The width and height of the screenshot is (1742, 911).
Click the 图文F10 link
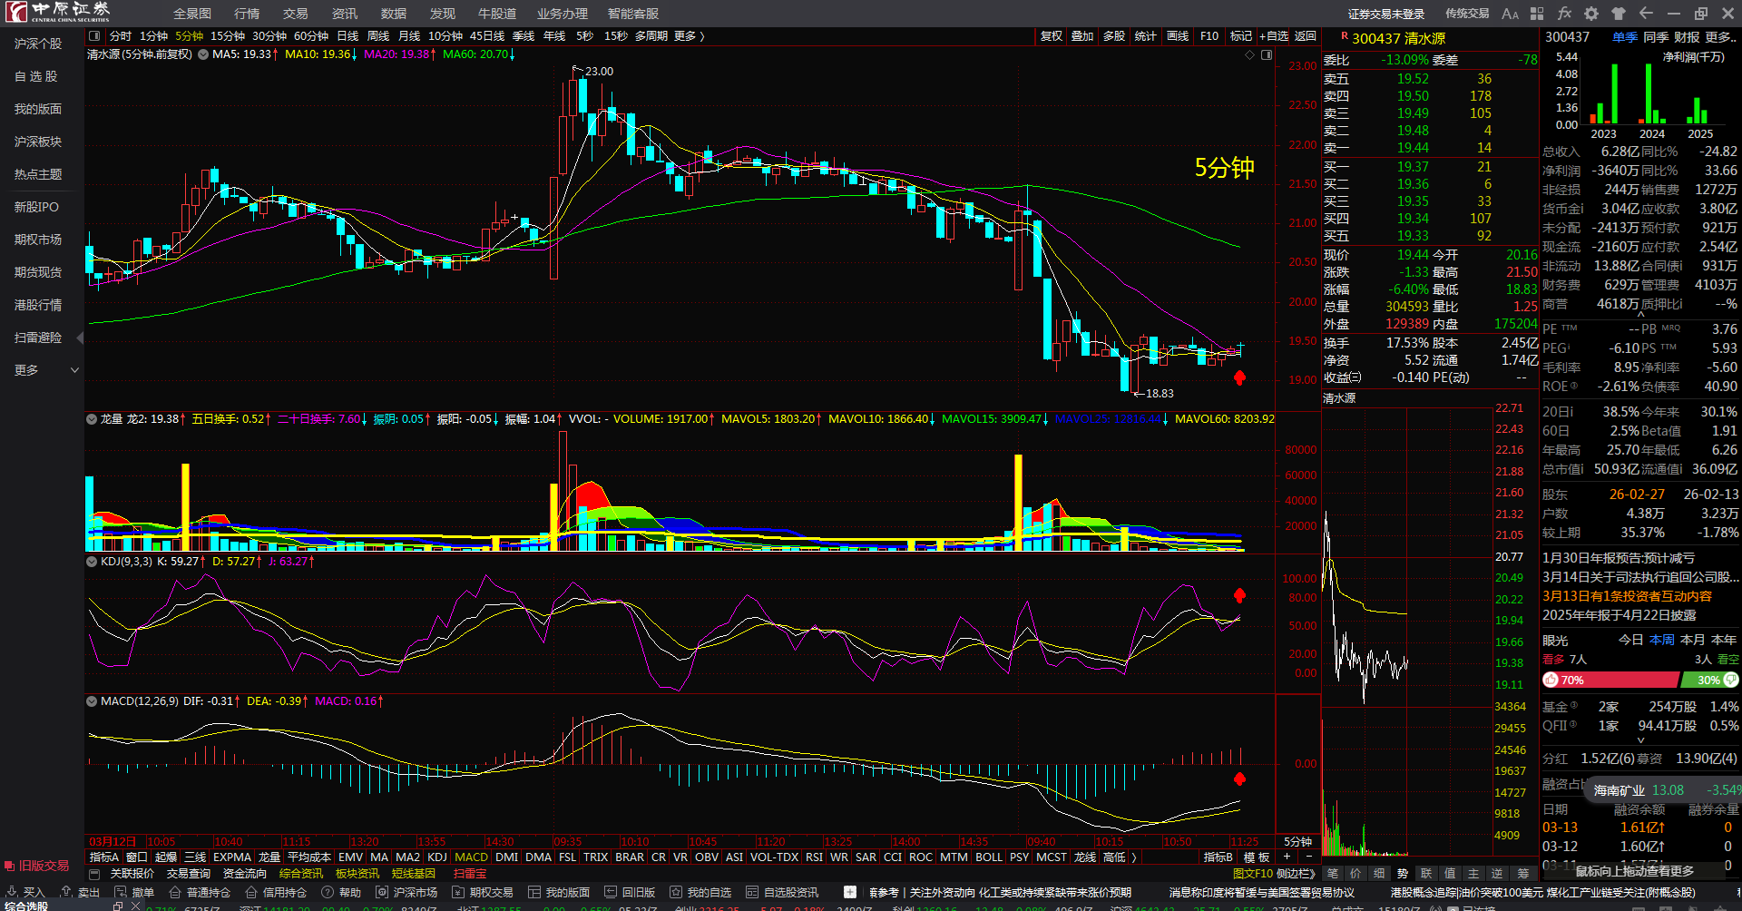[1252, 874]
